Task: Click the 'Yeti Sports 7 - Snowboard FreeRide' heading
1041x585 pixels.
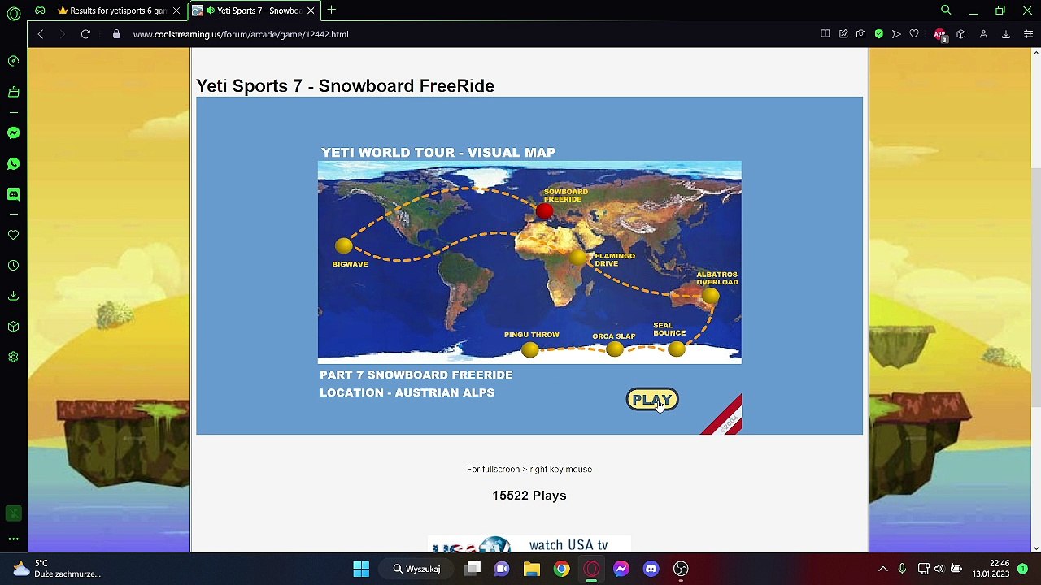Action: 345,86
